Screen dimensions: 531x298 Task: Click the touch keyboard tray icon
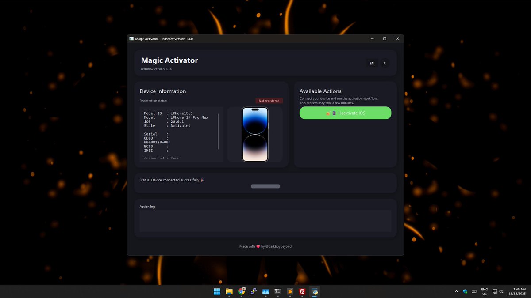coord(474,291)
